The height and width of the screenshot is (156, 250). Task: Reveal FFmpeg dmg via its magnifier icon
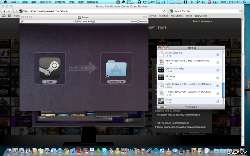point(218,94)
